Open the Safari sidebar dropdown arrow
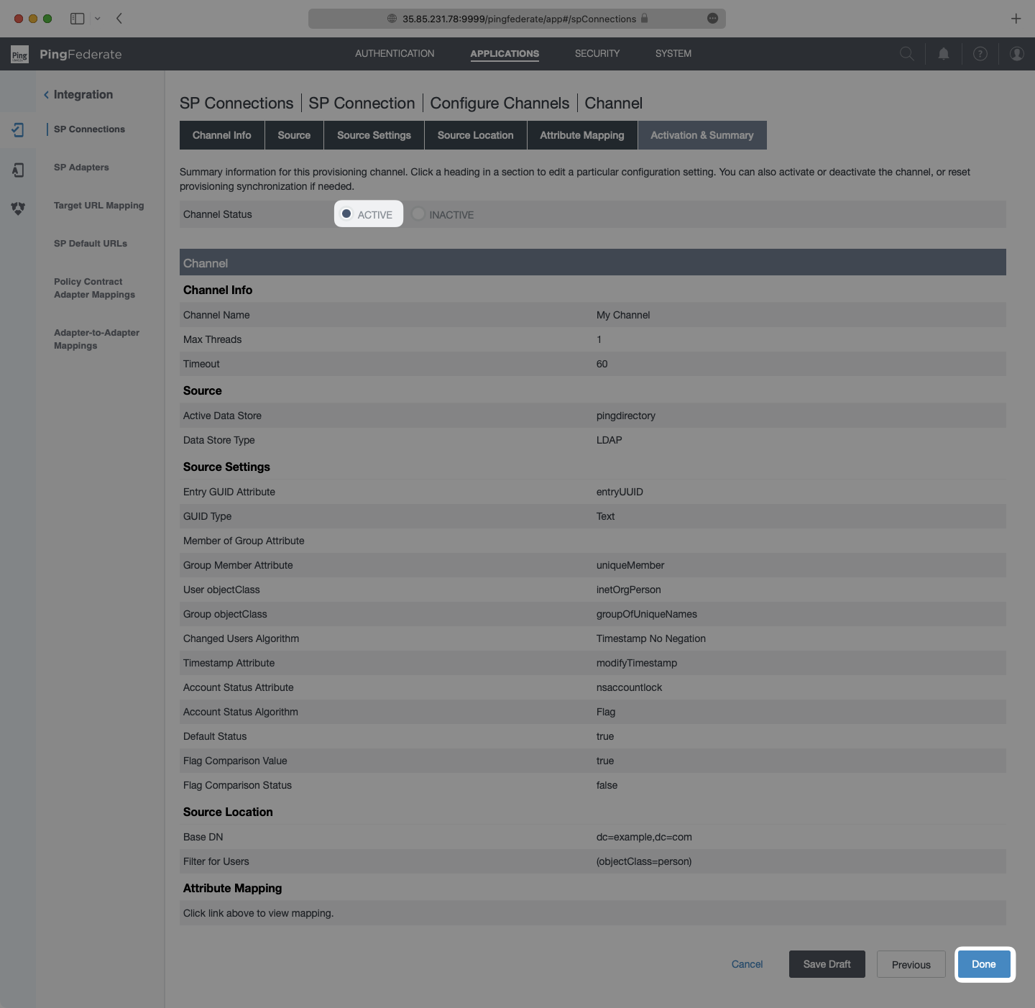The height and width of the screenshot is (1008, 1035). [x=98, y=19]
